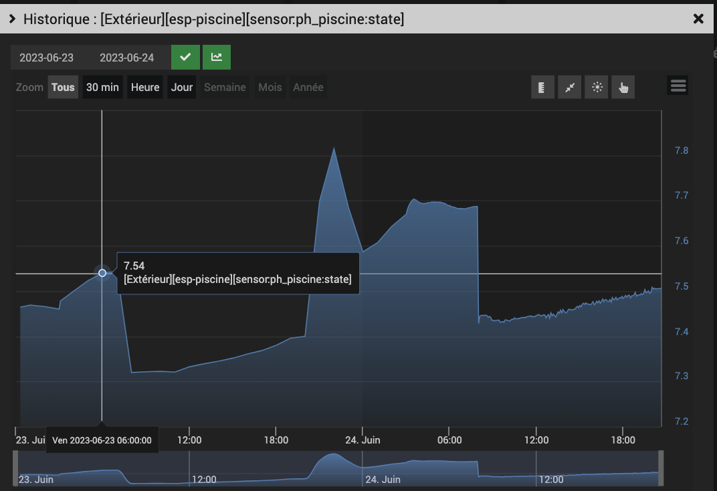Select the Tous zoom range
Image resolution: width=717 pixels, height=491 pixels.
[x=63, y=87]
